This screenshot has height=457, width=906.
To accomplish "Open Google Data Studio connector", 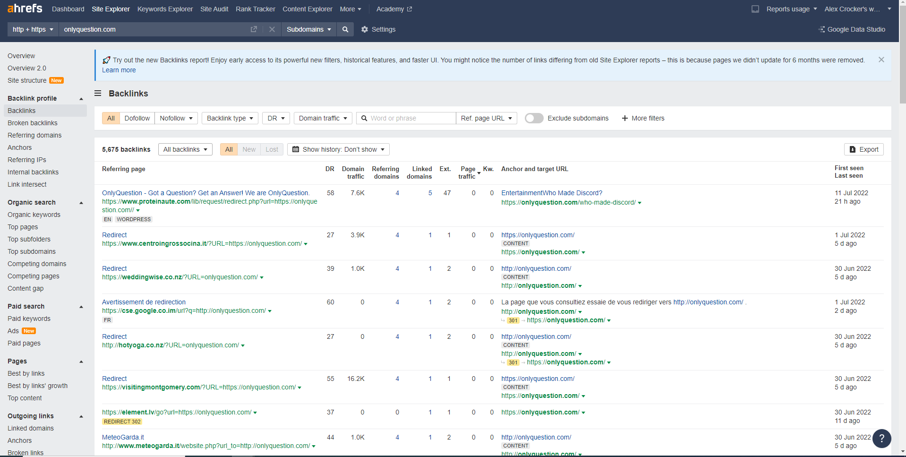I will pos(852,29).
